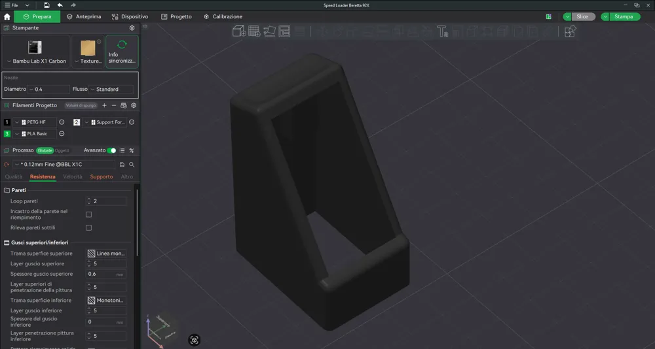The image size is (655, 349).
Task: Undo the last action
Action: pos(60,5)
